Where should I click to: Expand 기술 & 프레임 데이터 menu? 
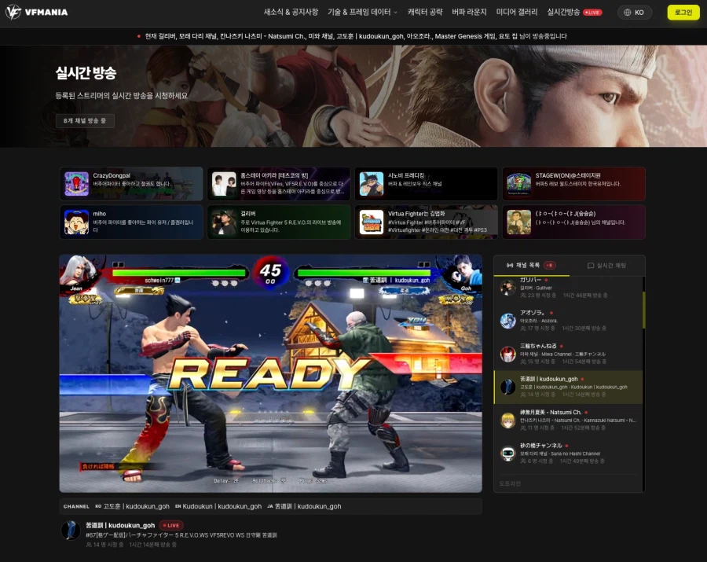point(362,13)
